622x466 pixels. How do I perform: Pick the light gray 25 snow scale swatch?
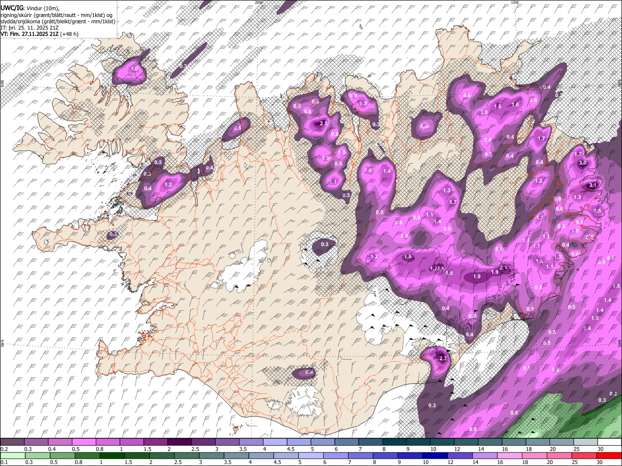click(x=585, y=442)
